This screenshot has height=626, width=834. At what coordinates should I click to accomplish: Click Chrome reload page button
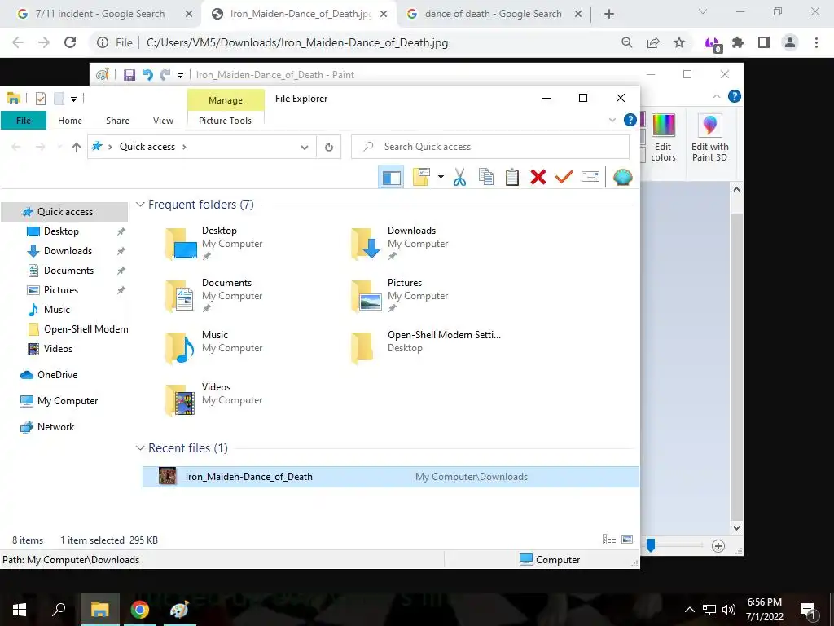pos(70,42)
